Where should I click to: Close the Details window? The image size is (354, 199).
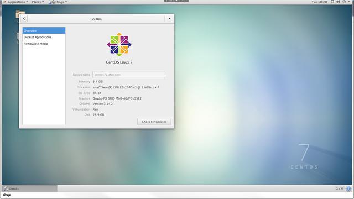click(x=170, y=19)
